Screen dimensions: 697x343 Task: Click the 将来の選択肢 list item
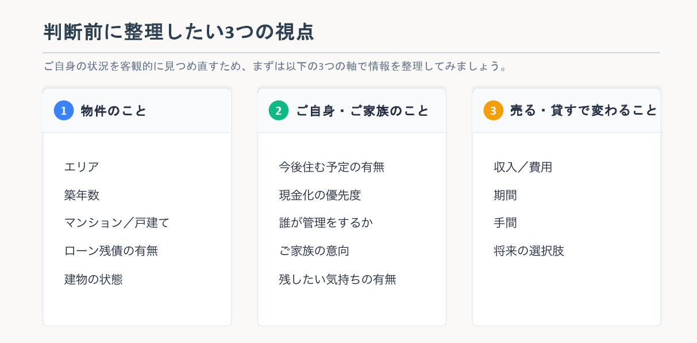[x=529, y=251]
